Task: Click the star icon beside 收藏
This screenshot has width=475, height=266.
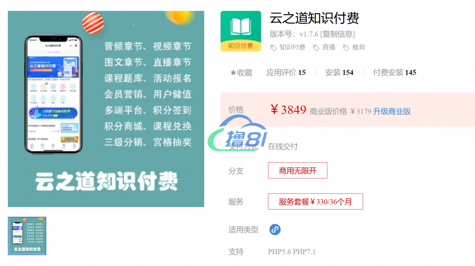Action: [x=233, y=73]
